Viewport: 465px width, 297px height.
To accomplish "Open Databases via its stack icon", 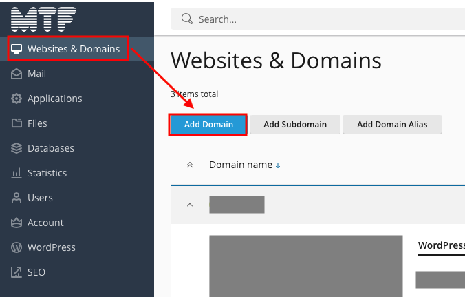I will [17, 148].
